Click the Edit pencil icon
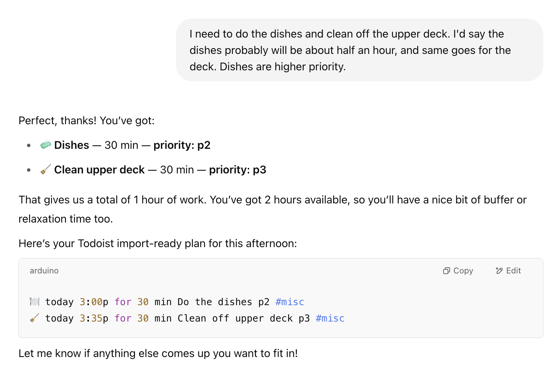Image resolution: width=557 pixels, height=370 pixels. pyautogui.click(x=499, y=271)
